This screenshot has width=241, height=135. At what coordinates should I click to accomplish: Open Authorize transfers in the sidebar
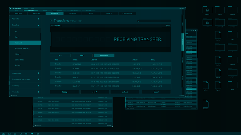coord(22,48)
